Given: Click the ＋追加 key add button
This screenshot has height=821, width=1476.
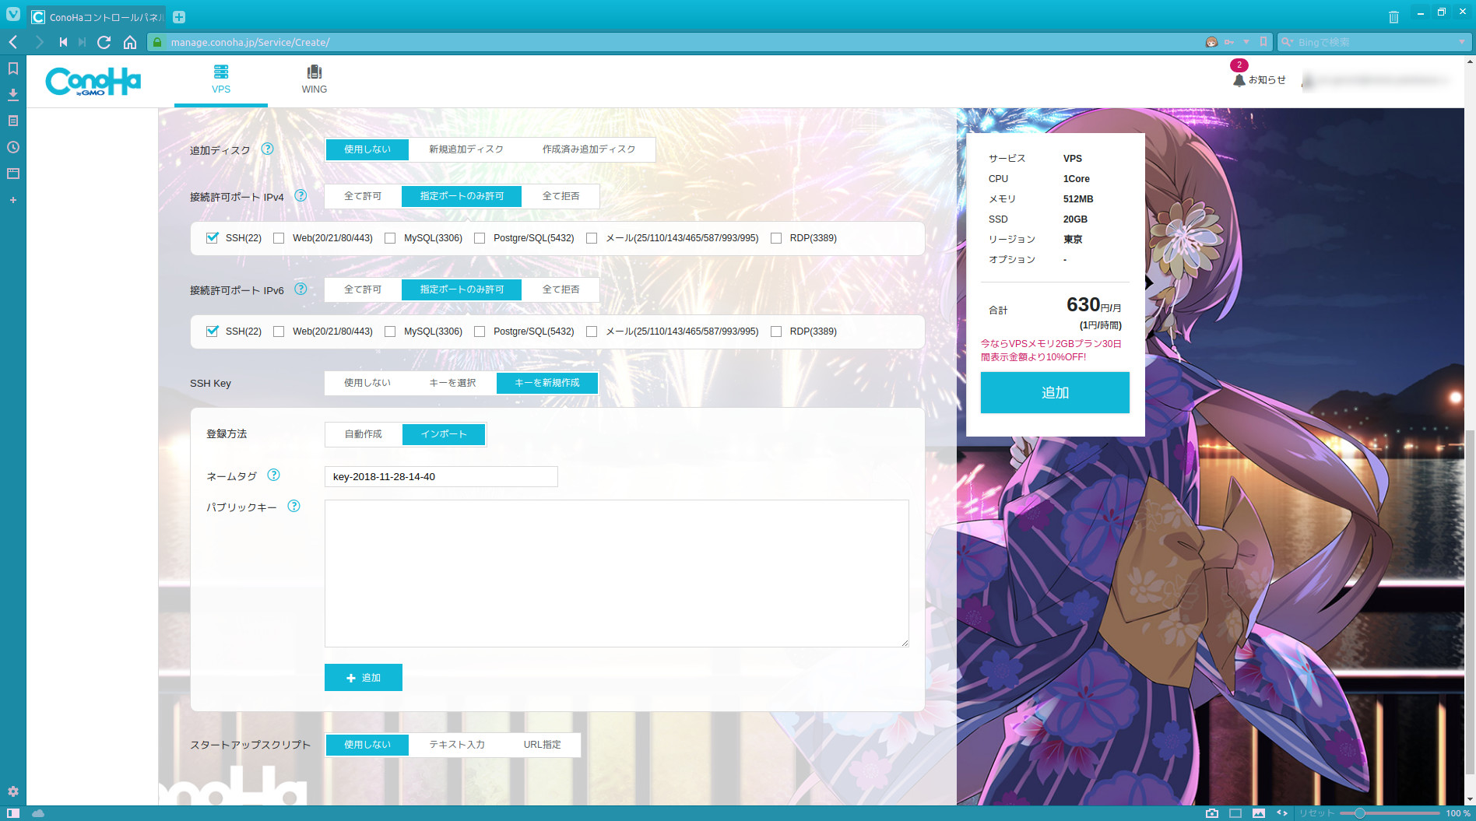Looking at the screenshot, I should (364, 678).
